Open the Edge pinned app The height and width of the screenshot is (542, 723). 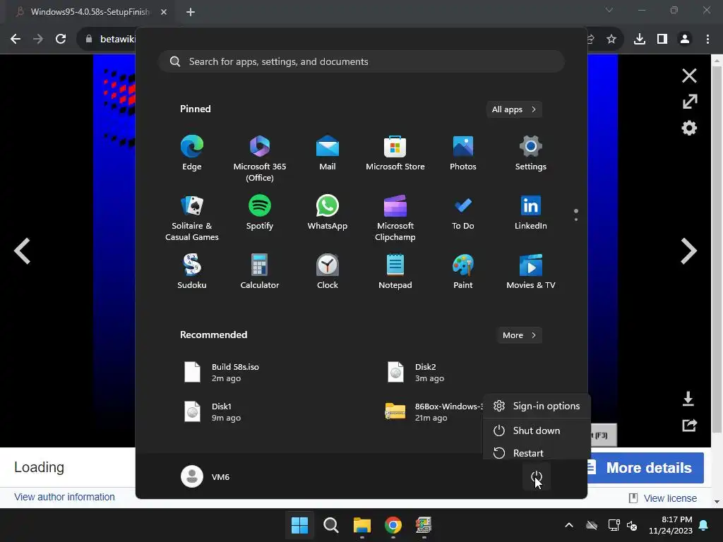192,153
